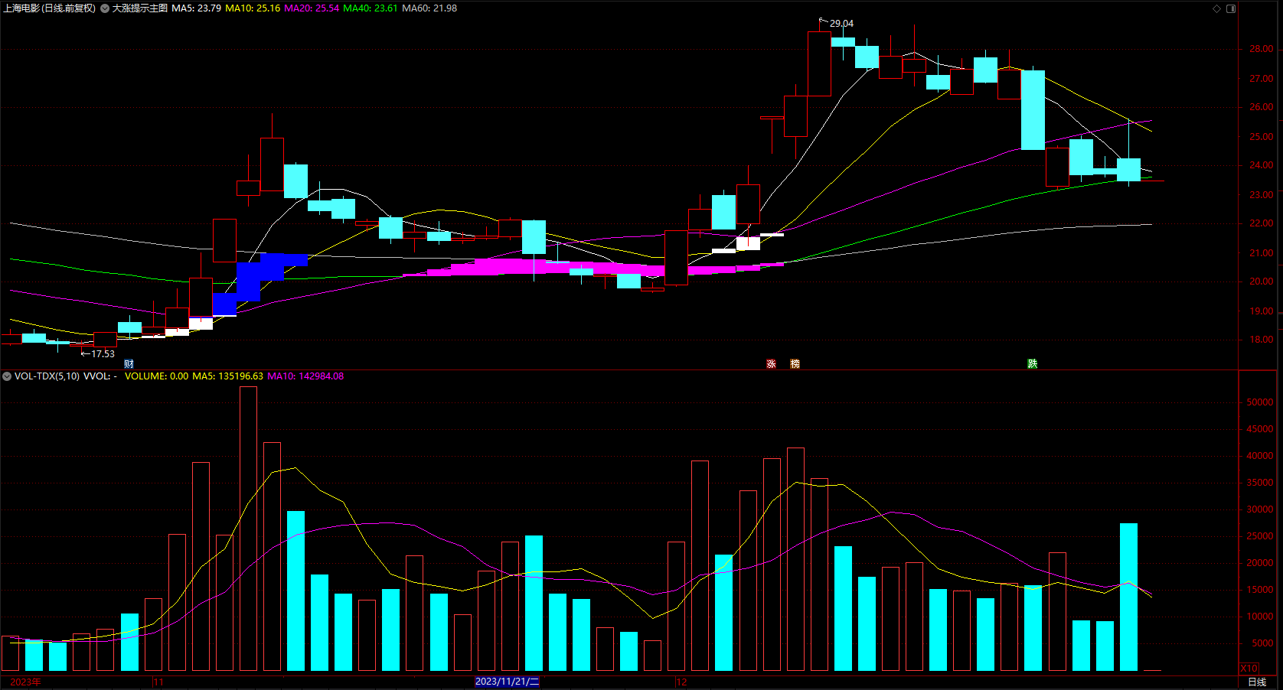Click the volume MA10: 142984.08 readout
Viewport: 1283px width, 690px height.
pyautogui.click(x=305, y=376)
